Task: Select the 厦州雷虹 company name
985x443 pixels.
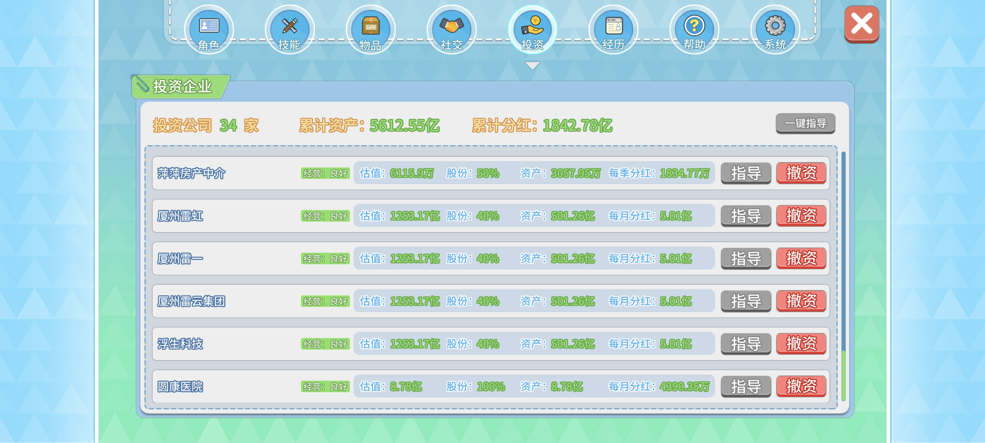Action: 180,216
